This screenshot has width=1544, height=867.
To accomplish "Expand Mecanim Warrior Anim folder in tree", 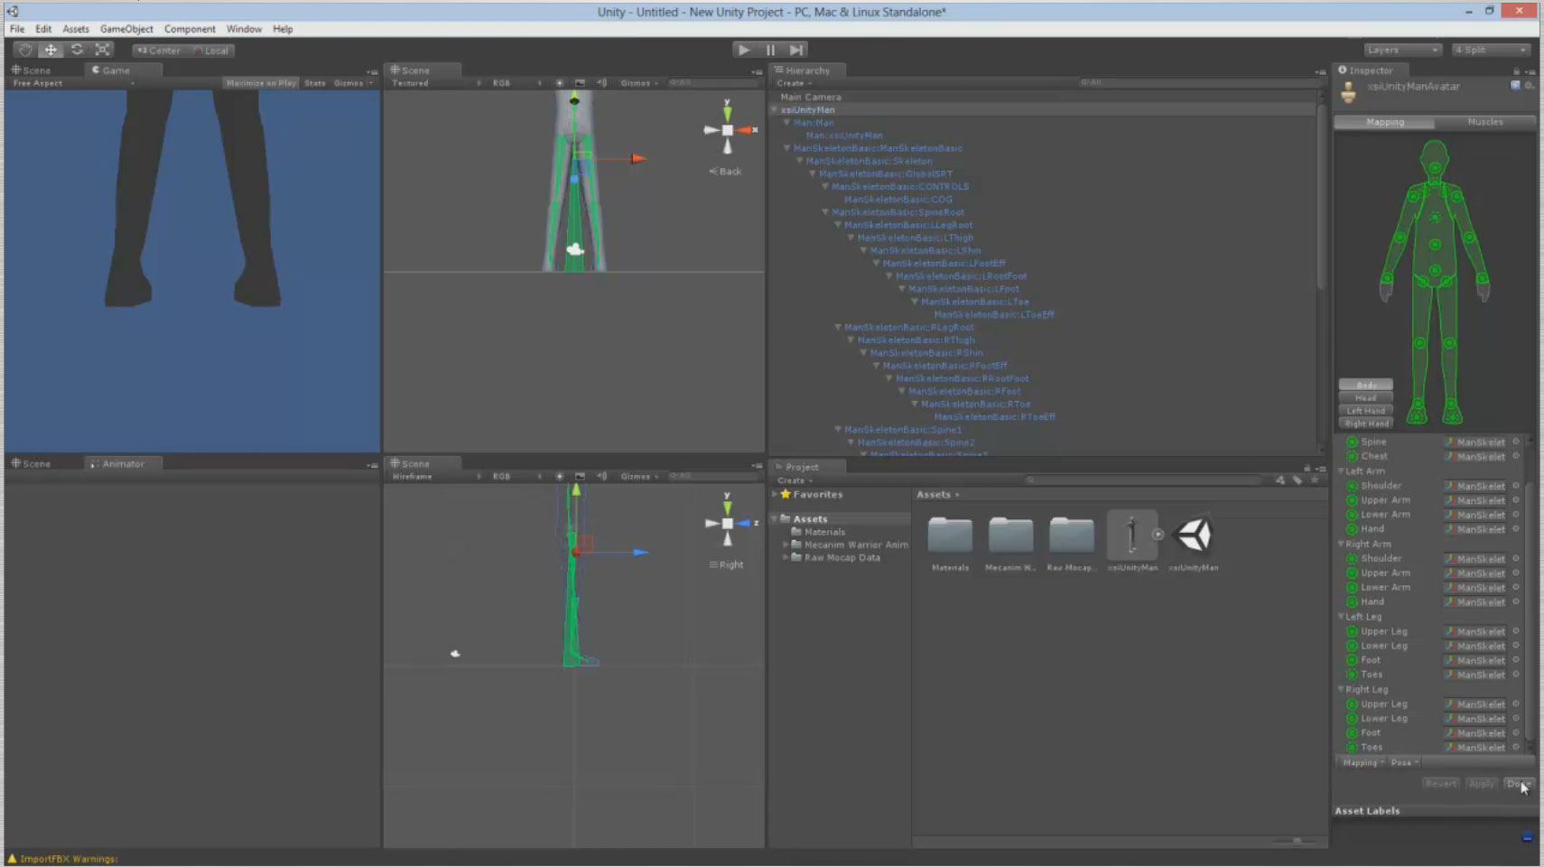I will [786, 545].
